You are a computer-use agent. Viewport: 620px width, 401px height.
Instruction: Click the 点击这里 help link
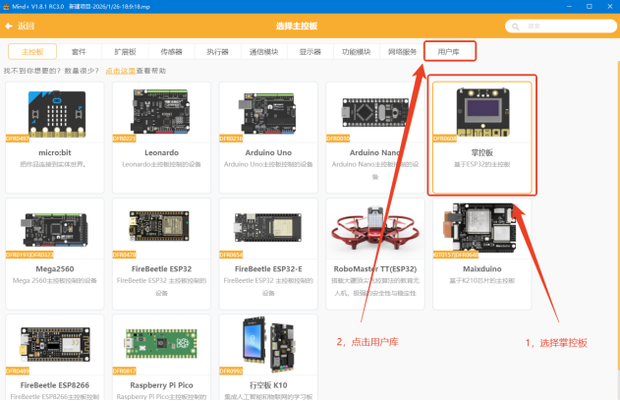point(121,71)
